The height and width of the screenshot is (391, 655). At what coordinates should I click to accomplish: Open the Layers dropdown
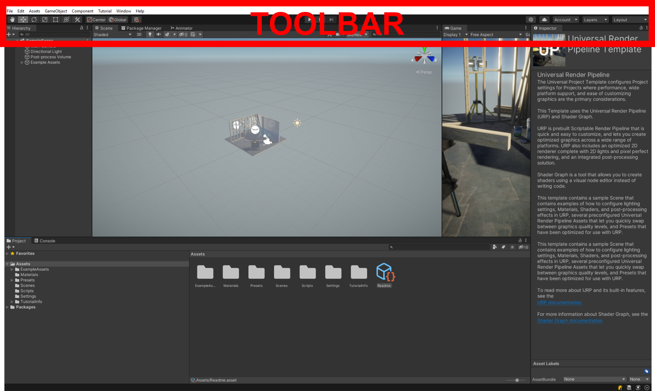(x=595, y=20)
